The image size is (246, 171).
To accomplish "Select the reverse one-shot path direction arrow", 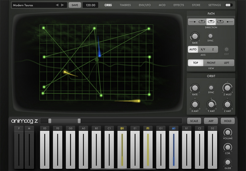I will (229, 22).
